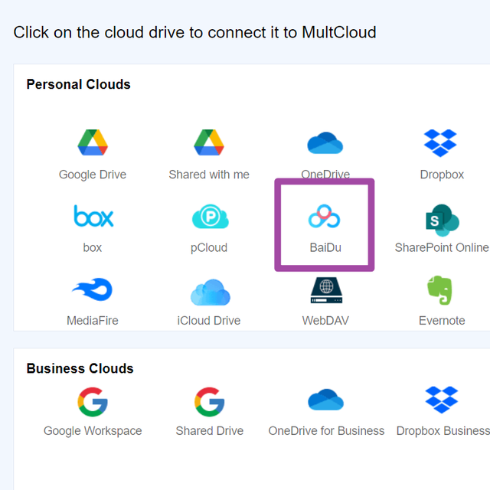Viewport: 490px width, 490px height.
Task: Choose the Dropbox icon under Personal Clouds
Action: 440,143
